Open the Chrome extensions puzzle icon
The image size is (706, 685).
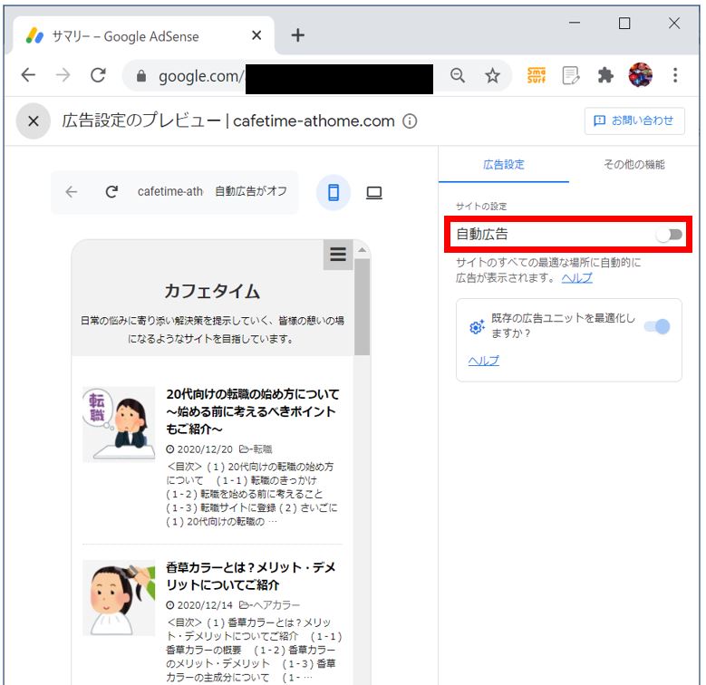coord(605,76)
